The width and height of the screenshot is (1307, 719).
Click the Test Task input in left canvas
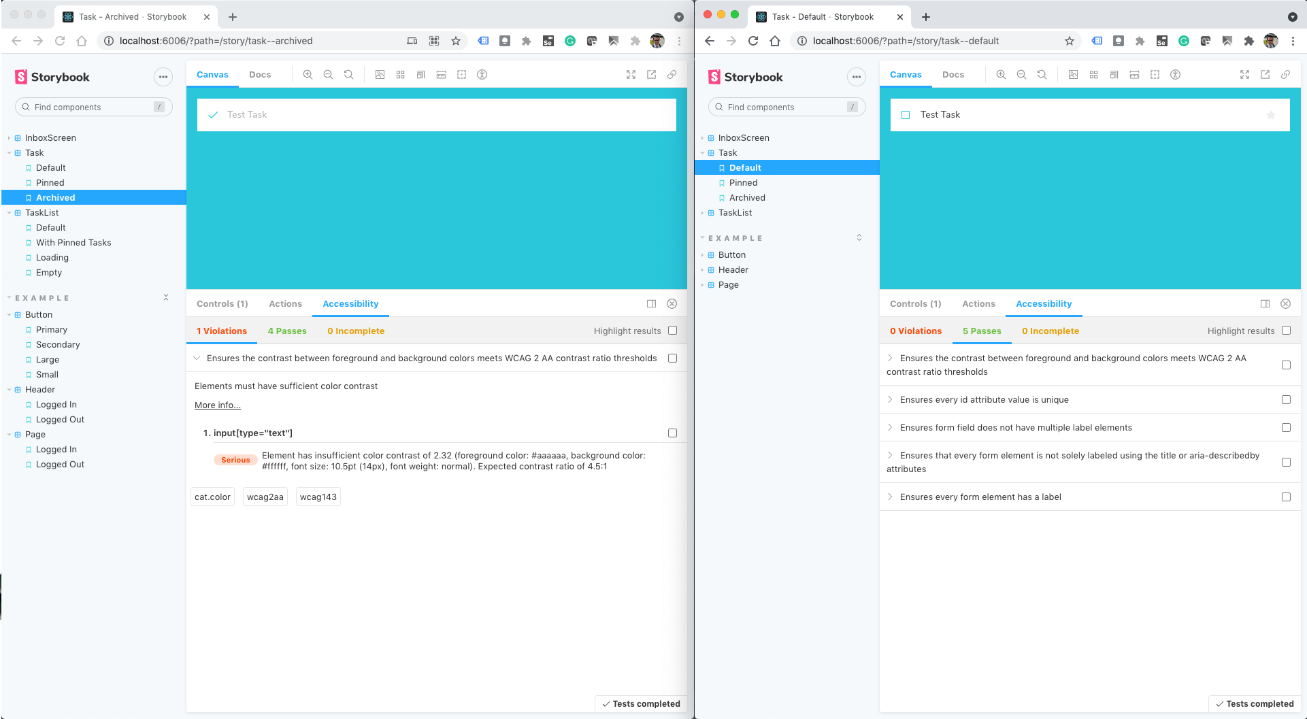tap(437, 115)
